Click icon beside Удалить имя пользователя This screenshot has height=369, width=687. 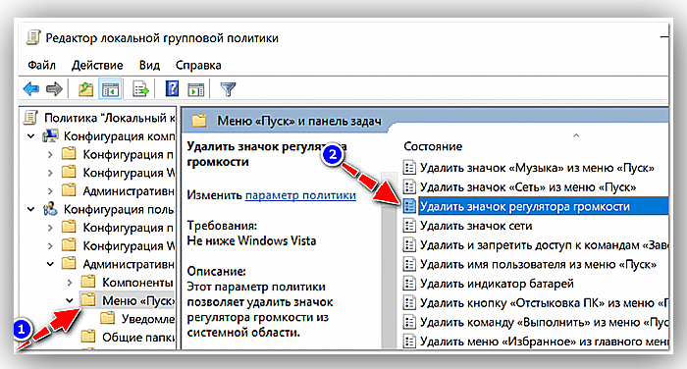[x=409, y=264]
